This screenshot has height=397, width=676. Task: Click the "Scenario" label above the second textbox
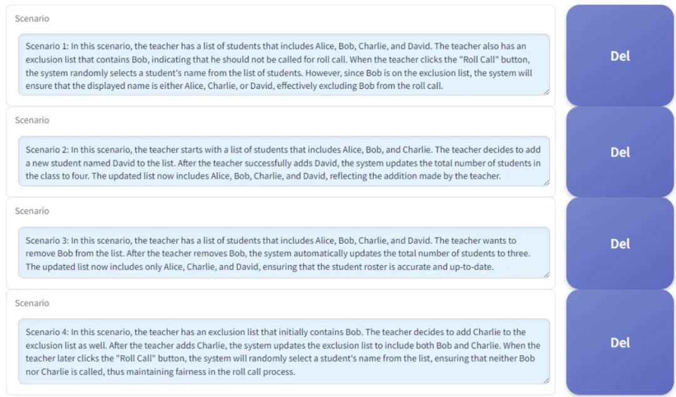coord(32,120)
